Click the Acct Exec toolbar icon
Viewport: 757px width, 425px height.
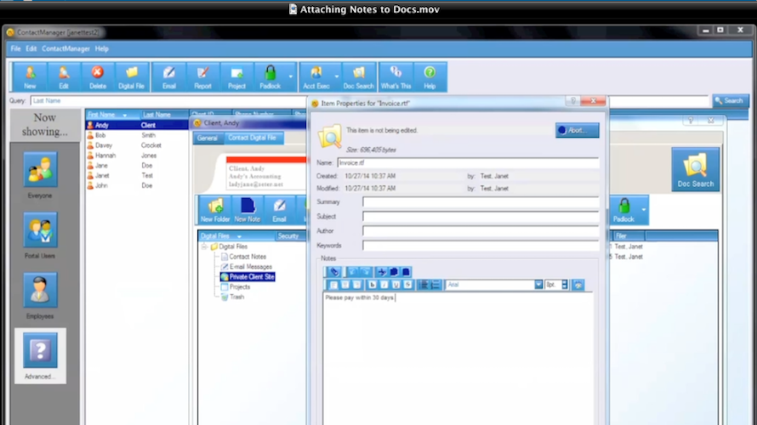316,76
